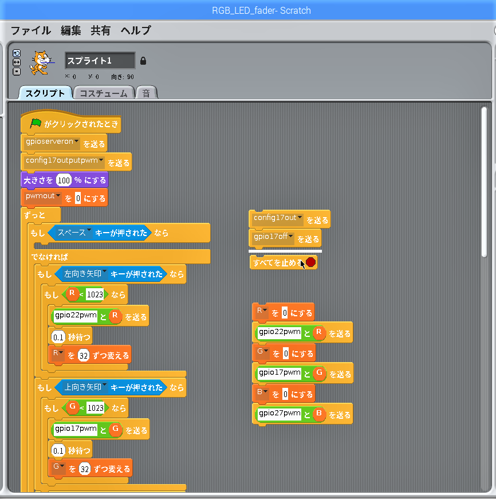The height and width of the screenshot is (499, 496).
Task: Click the cat sprite thumbnail
Action: pyautogui.click(x=41, y=62)
